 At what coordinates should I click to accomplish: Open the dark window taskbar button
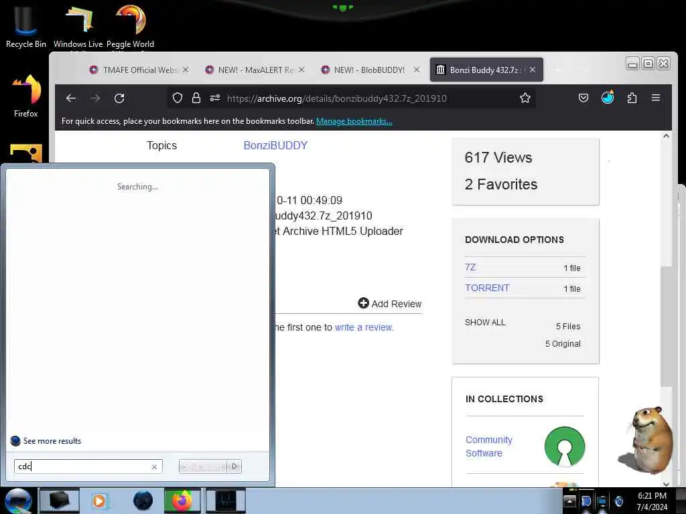tap(226, 501)
